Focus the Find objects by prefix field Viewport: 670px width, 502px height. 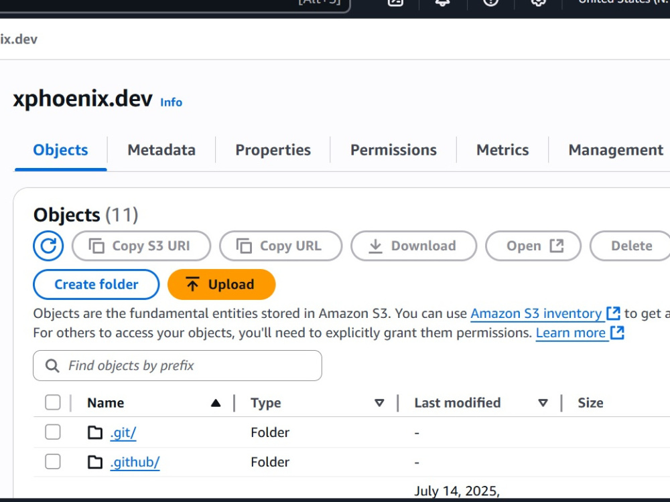pos(178,366)
